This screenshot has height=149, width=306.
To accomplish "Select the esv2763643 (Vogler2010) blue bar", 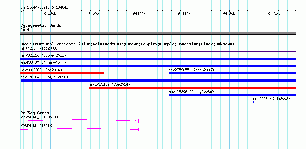I will click(x=158, y=81).
